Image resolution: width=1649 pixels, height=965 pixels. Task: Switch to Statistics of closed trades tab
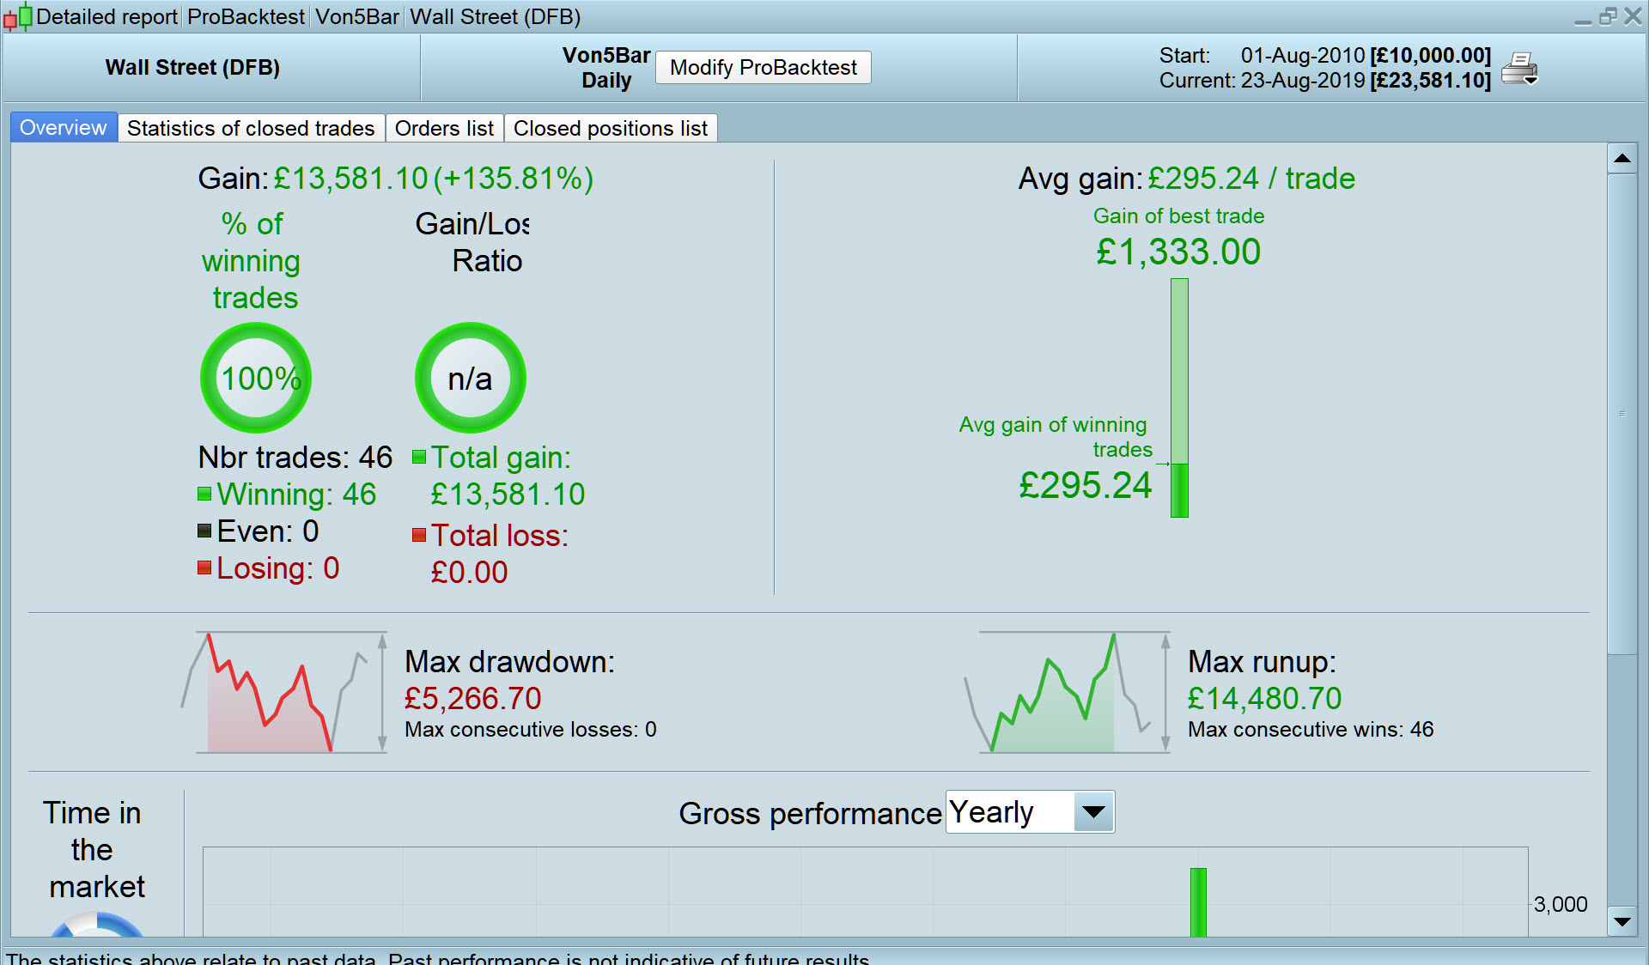[x=251, y=128]
